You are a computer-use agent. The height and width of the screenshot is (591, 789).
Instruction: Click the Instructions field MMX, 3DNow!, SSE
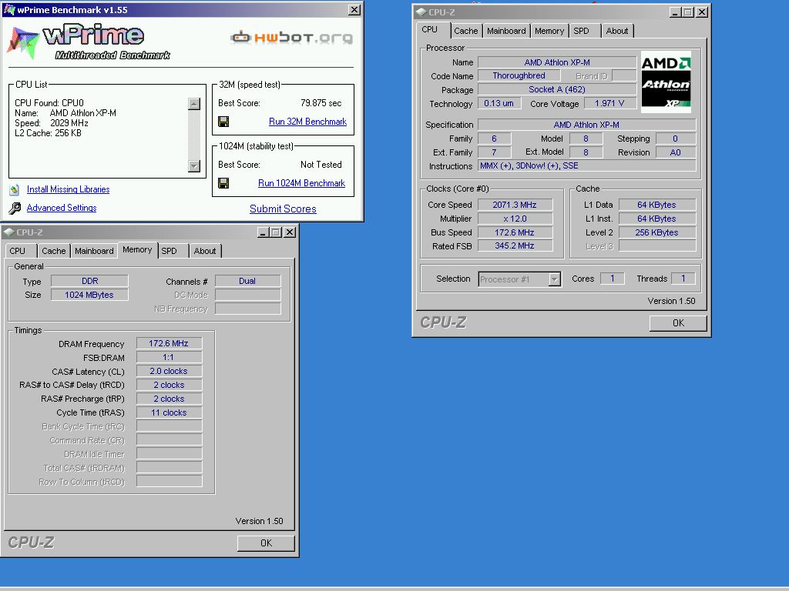(586, 166)
